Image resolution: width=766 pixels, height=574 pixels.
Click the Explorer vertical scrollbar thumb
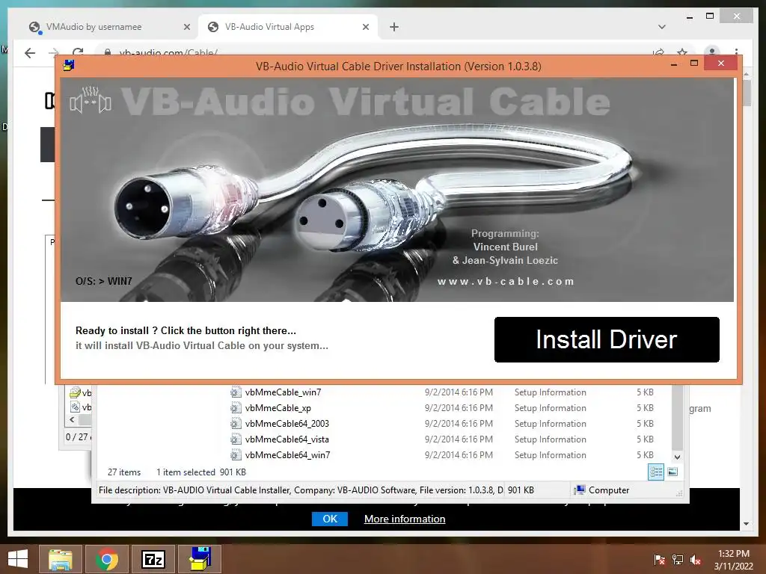tap(677, 418)
